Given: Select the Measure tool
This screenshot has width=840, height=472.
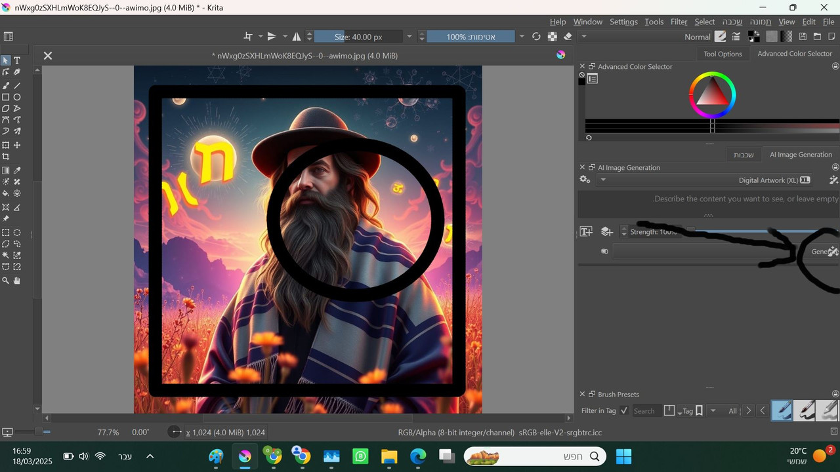Looking at the screenshot, I should pos(17,207).
